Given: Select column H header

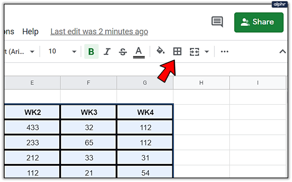Looking at the screenshot, I should (201, 83).
